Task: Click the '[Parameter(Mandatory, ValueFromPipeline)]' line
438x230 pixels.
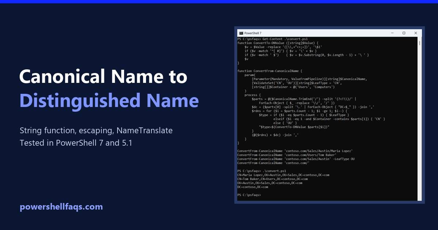Action: coord(309,79)
